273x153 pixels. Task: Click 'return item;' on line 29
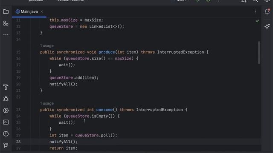coord(64,148)
